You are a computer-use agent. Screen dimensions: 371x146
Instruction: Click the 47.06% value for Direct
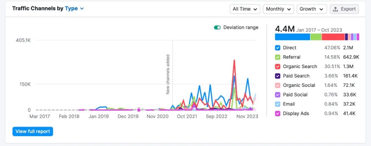point(332,48)
